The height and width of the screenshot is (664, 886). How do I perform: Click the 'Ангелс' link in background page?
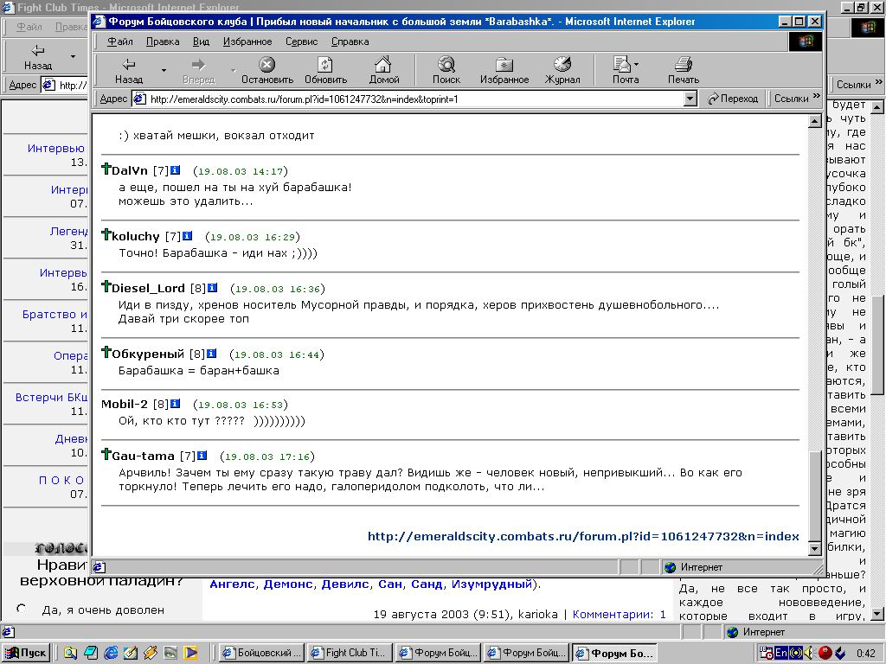pyautogui.click(x=232, y=584)
